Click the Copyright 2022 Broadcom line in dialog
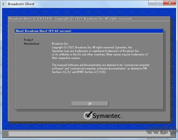This screenshot has width=178, height=140. click(x=92, y=47)
